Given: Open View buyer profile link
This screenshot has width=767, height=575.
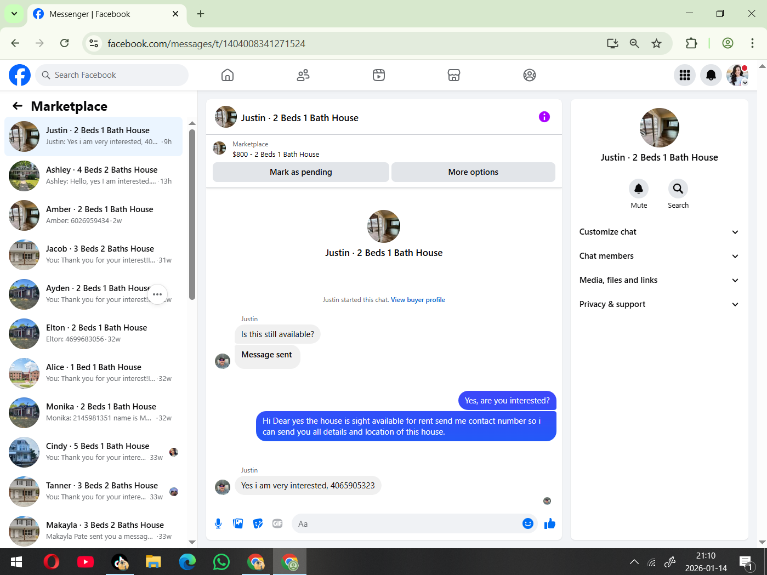Looking at the screenshot, I should coord(418,300).
